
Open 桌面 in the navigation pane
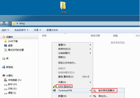pos(10,45)
